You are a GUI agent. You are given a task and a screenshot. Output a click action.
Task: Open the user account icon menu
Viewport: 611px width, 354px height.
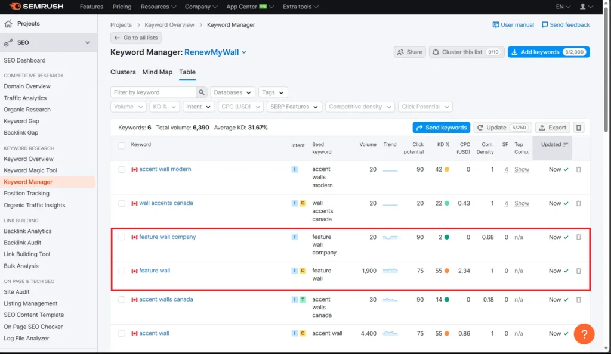586,7
